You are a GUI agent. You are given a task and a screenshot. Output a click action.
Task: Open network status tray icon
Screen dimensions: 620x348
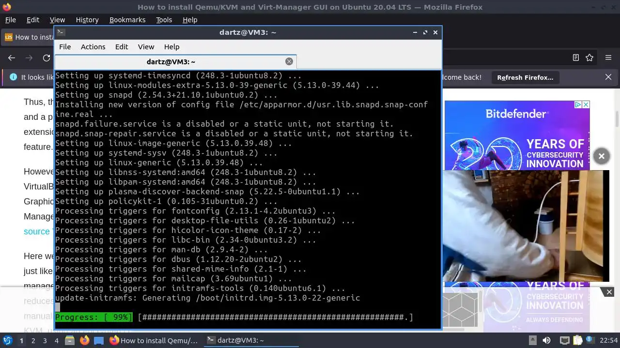pos(564,340)
